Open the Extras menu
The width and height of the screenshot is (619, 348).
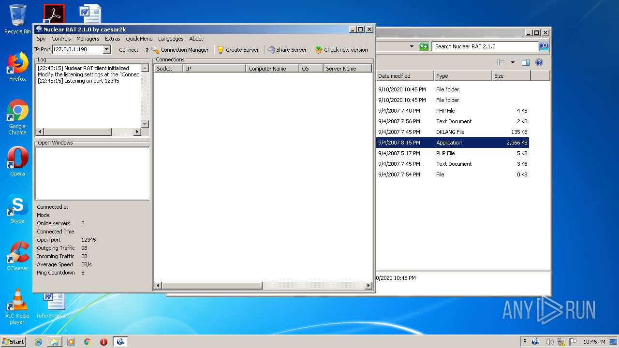point(112,39)
